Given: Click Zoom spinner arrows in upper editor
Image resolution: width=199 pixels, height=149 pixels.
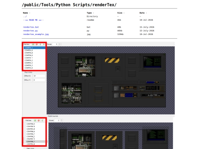Looking at the screenshot, I should tap(60, 44).
